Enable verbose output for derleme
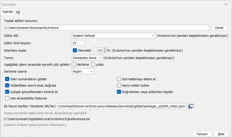The width and height of the screenshot is (232, 138). 74,64
